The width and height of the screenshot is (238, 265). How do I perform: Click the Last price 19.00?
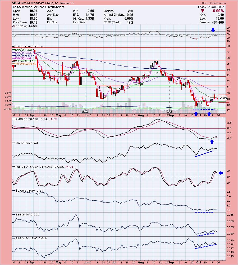(220, 19)
